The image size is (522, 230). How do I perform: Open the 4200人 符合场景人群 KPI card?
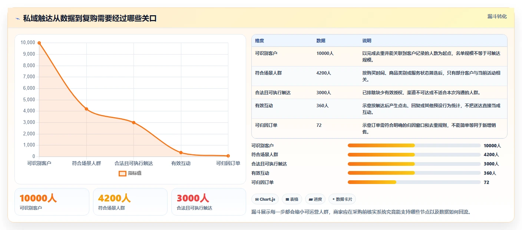coord(130,202)
